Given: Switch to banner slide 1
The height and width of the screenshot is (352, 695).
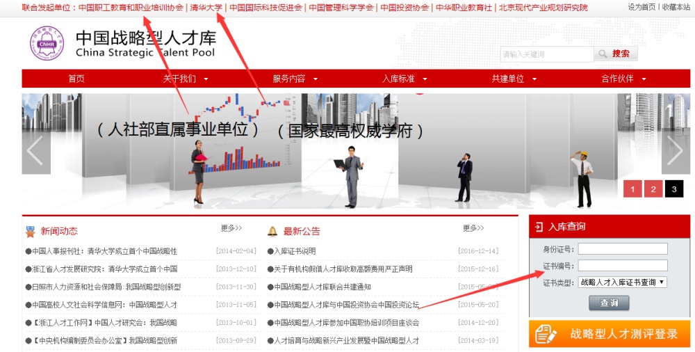Looking at the screenshot, I should [x=632, y=189].
